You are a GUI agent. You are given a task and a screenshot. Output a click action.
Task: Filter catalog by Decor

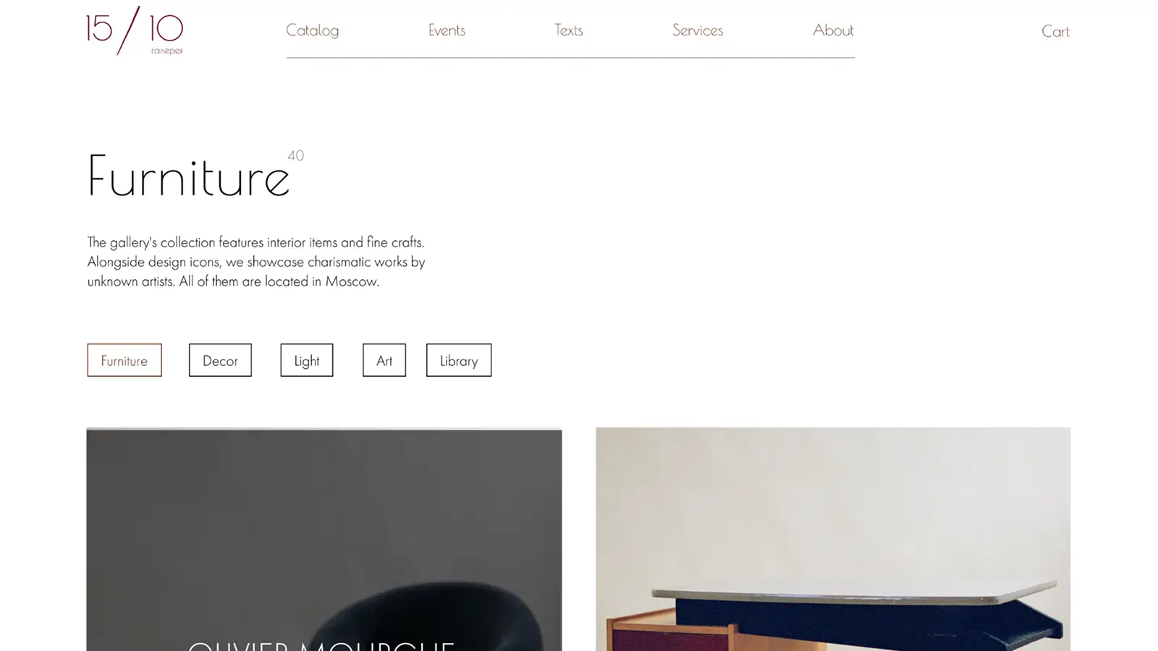coord(220,360)
